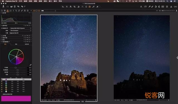Image resolution: width=178 pixels, height=104 pixels.
Task: Toggle the checkbox of the violet color row
Action: tap(2, 82)
